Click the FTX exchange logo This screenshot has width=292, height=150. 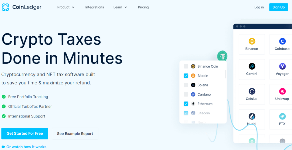(x=282, y=116)
